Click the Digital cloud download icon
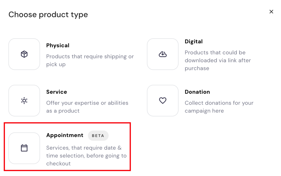Viewport: 281px width, 176px height. click(x=162, y=54)
